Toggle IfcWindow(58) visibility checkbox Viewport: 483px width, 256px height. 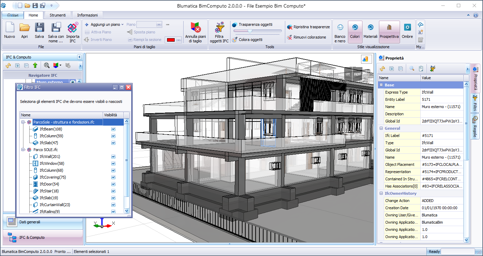click(113, 163)
